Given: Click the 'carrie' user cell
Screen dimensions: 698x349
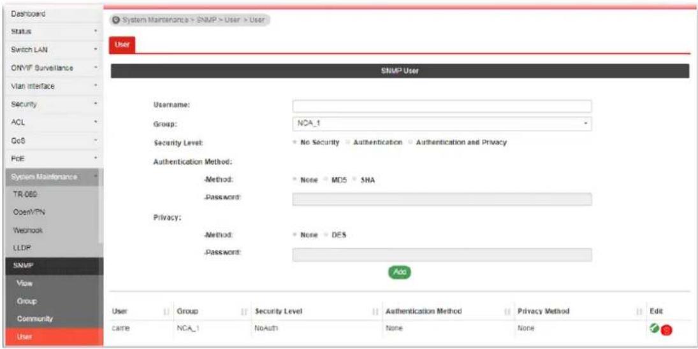Looking at the screenshot, I should pyautogui.click(x=120, y=329).
